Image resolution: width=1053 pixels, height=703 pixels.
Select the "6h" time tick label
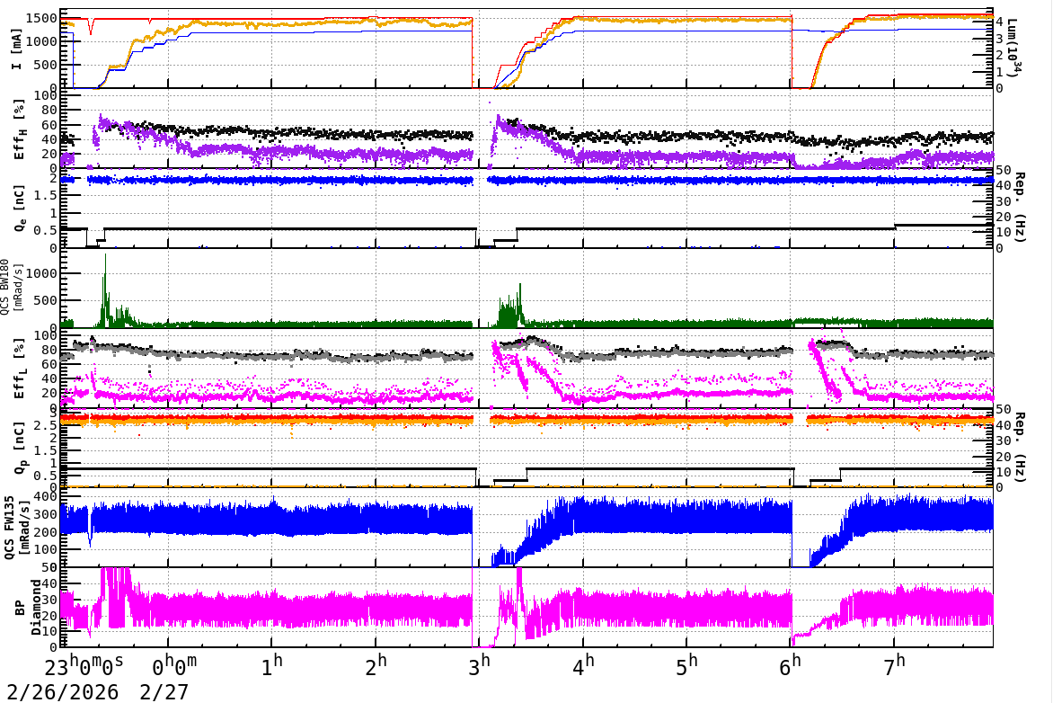[791, 665]
